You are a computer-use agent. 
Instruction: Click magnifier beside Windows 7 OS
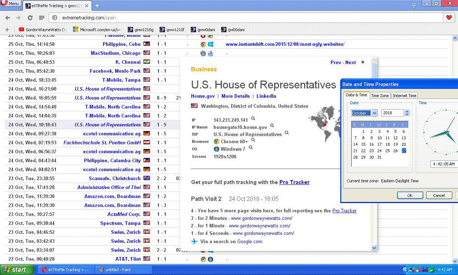(250, 147)
